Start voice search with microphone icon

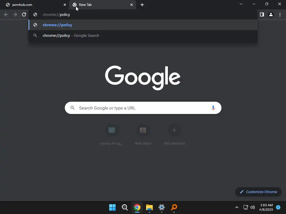(x=213, y=108)
